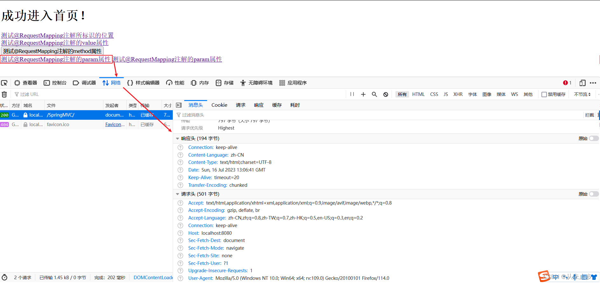Open the error count indicator
Image resolution: width=600 pixels, height=283 pixels.
(567, 83)
